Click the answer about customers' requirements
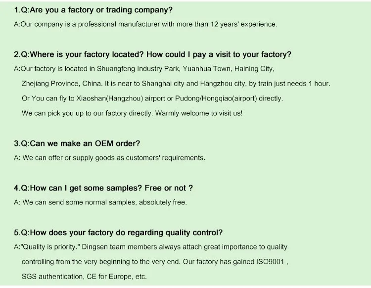Screen dimensions: 371x288 click(109, 157)
